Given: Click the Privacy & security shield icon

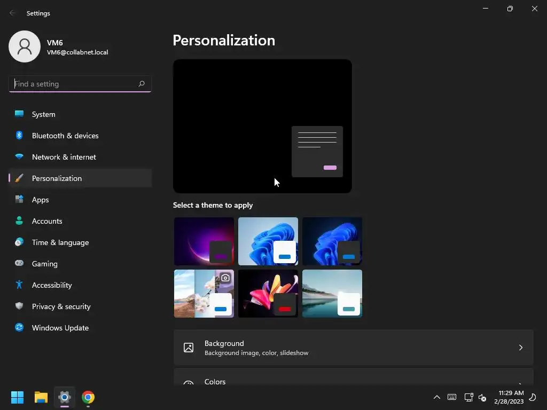Looking at the screenshot, I should (x=19, y=306).
